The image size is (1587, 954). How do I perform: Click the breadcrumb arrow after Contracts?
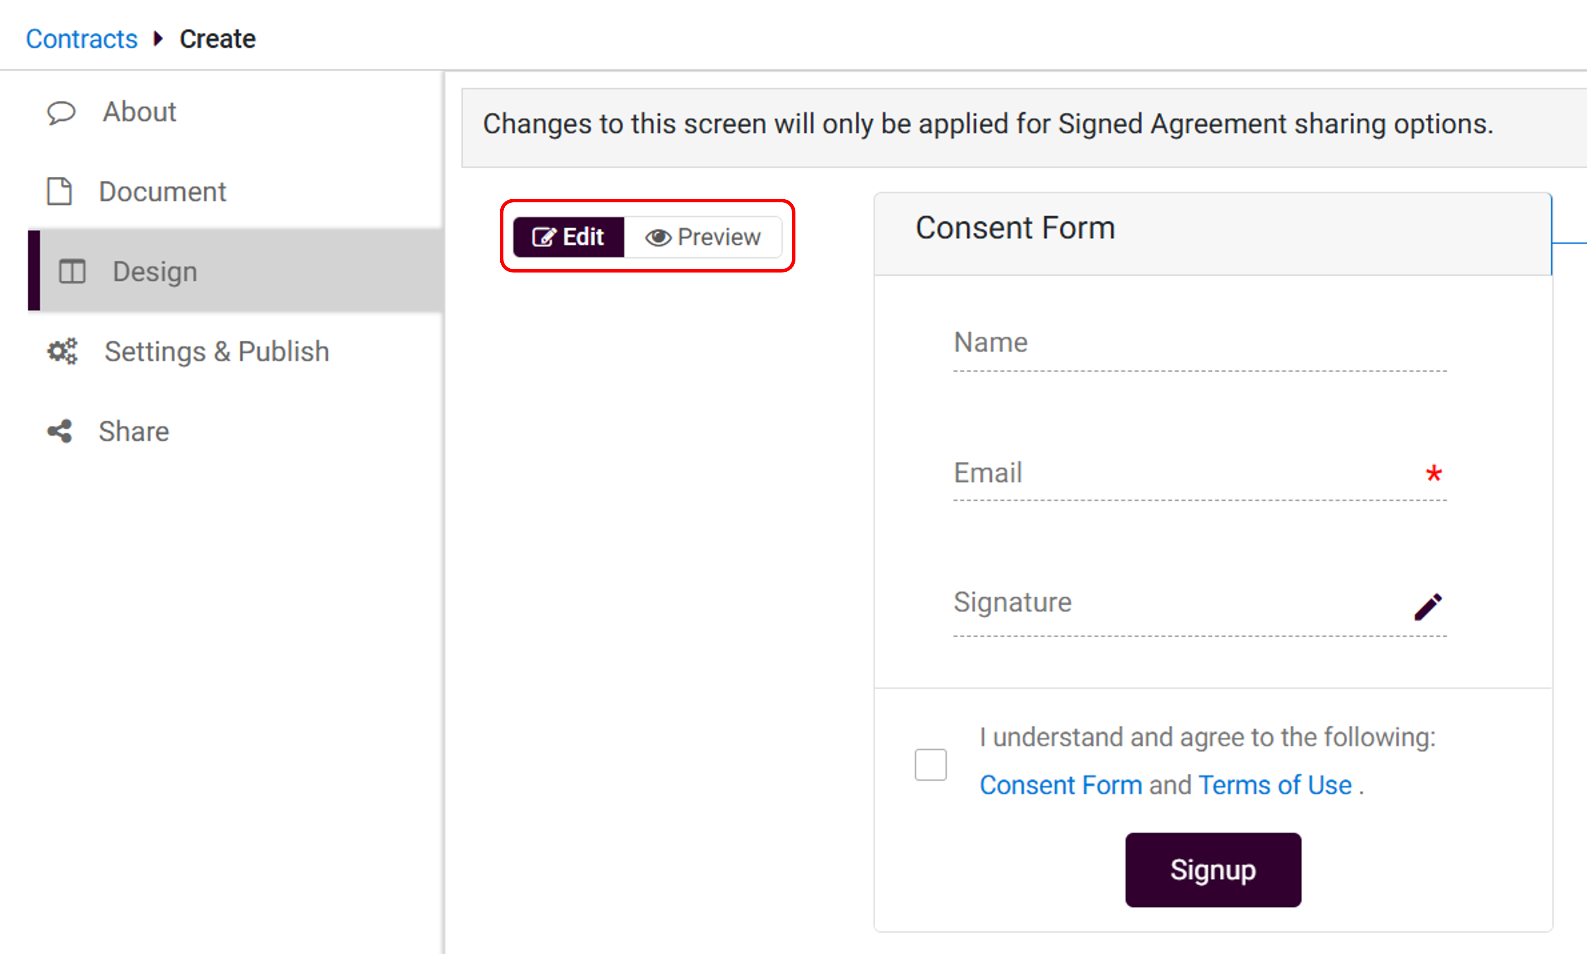tap(158, 39)
